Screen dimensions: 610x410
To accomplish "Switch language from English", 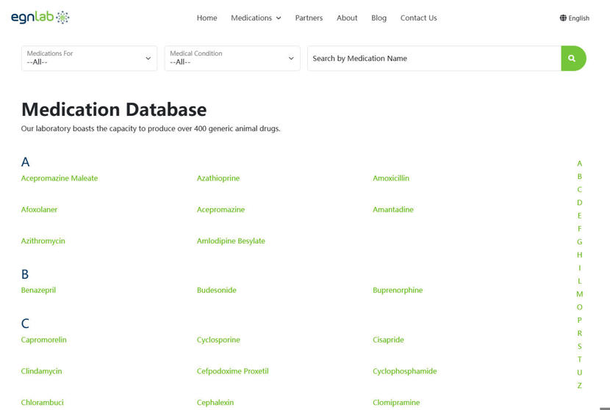I will tap(578, 18).
